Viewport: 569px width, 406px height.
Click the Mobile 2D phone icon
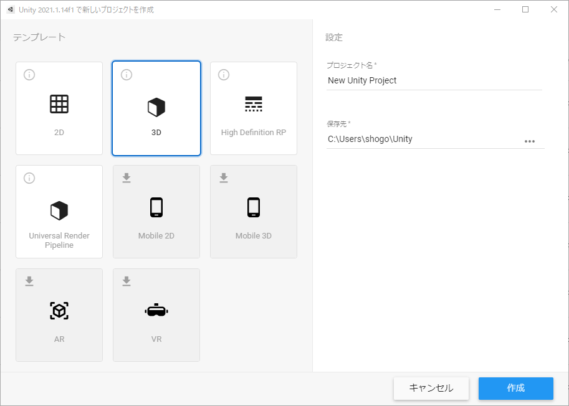pyautogui.click(x=156, y=207)
